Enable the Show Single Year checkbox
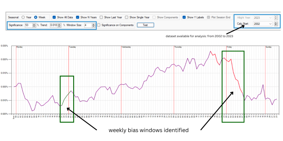The height and width of the screenshot is (141, 283). (x=127, y=17)
